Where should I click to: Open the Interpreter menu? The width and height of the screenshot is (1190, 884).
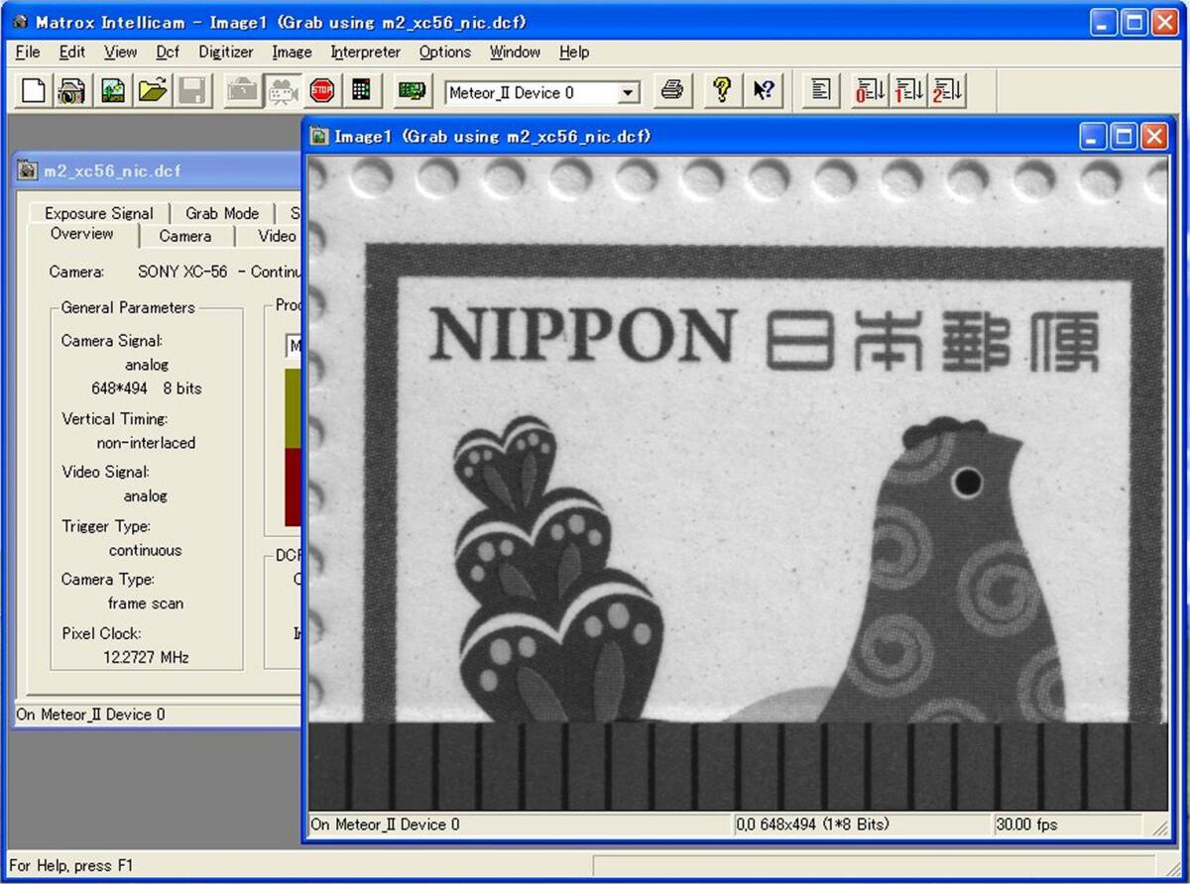[366, 52]
